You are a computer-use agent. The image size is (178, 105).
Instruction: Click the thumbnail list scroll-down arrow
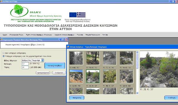(x=137, y=93)
